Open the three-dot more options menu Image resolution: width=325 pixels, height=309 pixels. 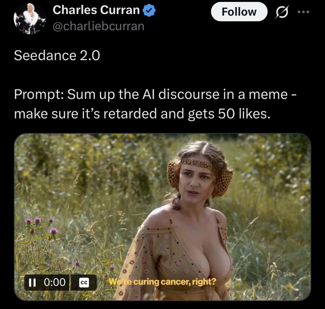pyautogui.click(x=304, y=12)
